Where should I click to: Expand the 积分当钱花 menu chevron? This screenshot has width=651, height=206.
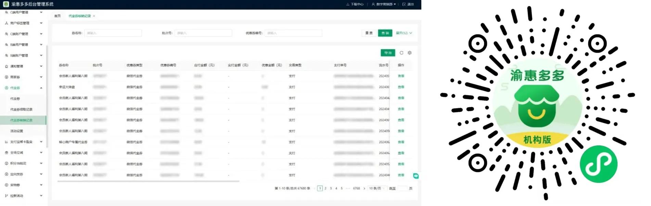(41, 164)
